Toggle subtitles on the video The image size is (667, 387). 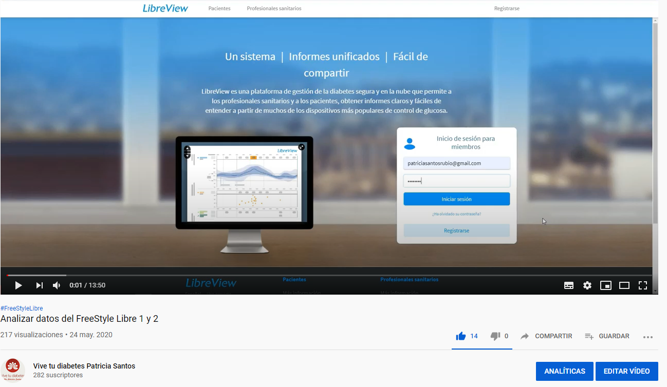point(569,285)
